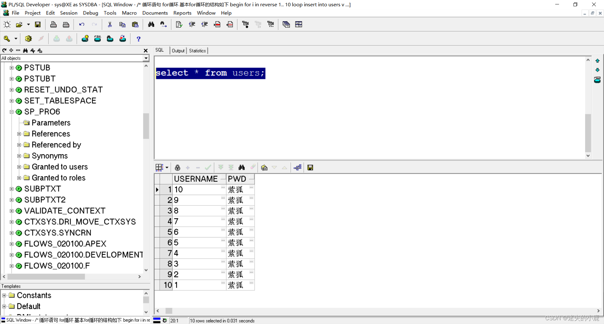Toggle the result grid edit lock
The height and width of the screenshot is (324, 604).
point(178,168)
